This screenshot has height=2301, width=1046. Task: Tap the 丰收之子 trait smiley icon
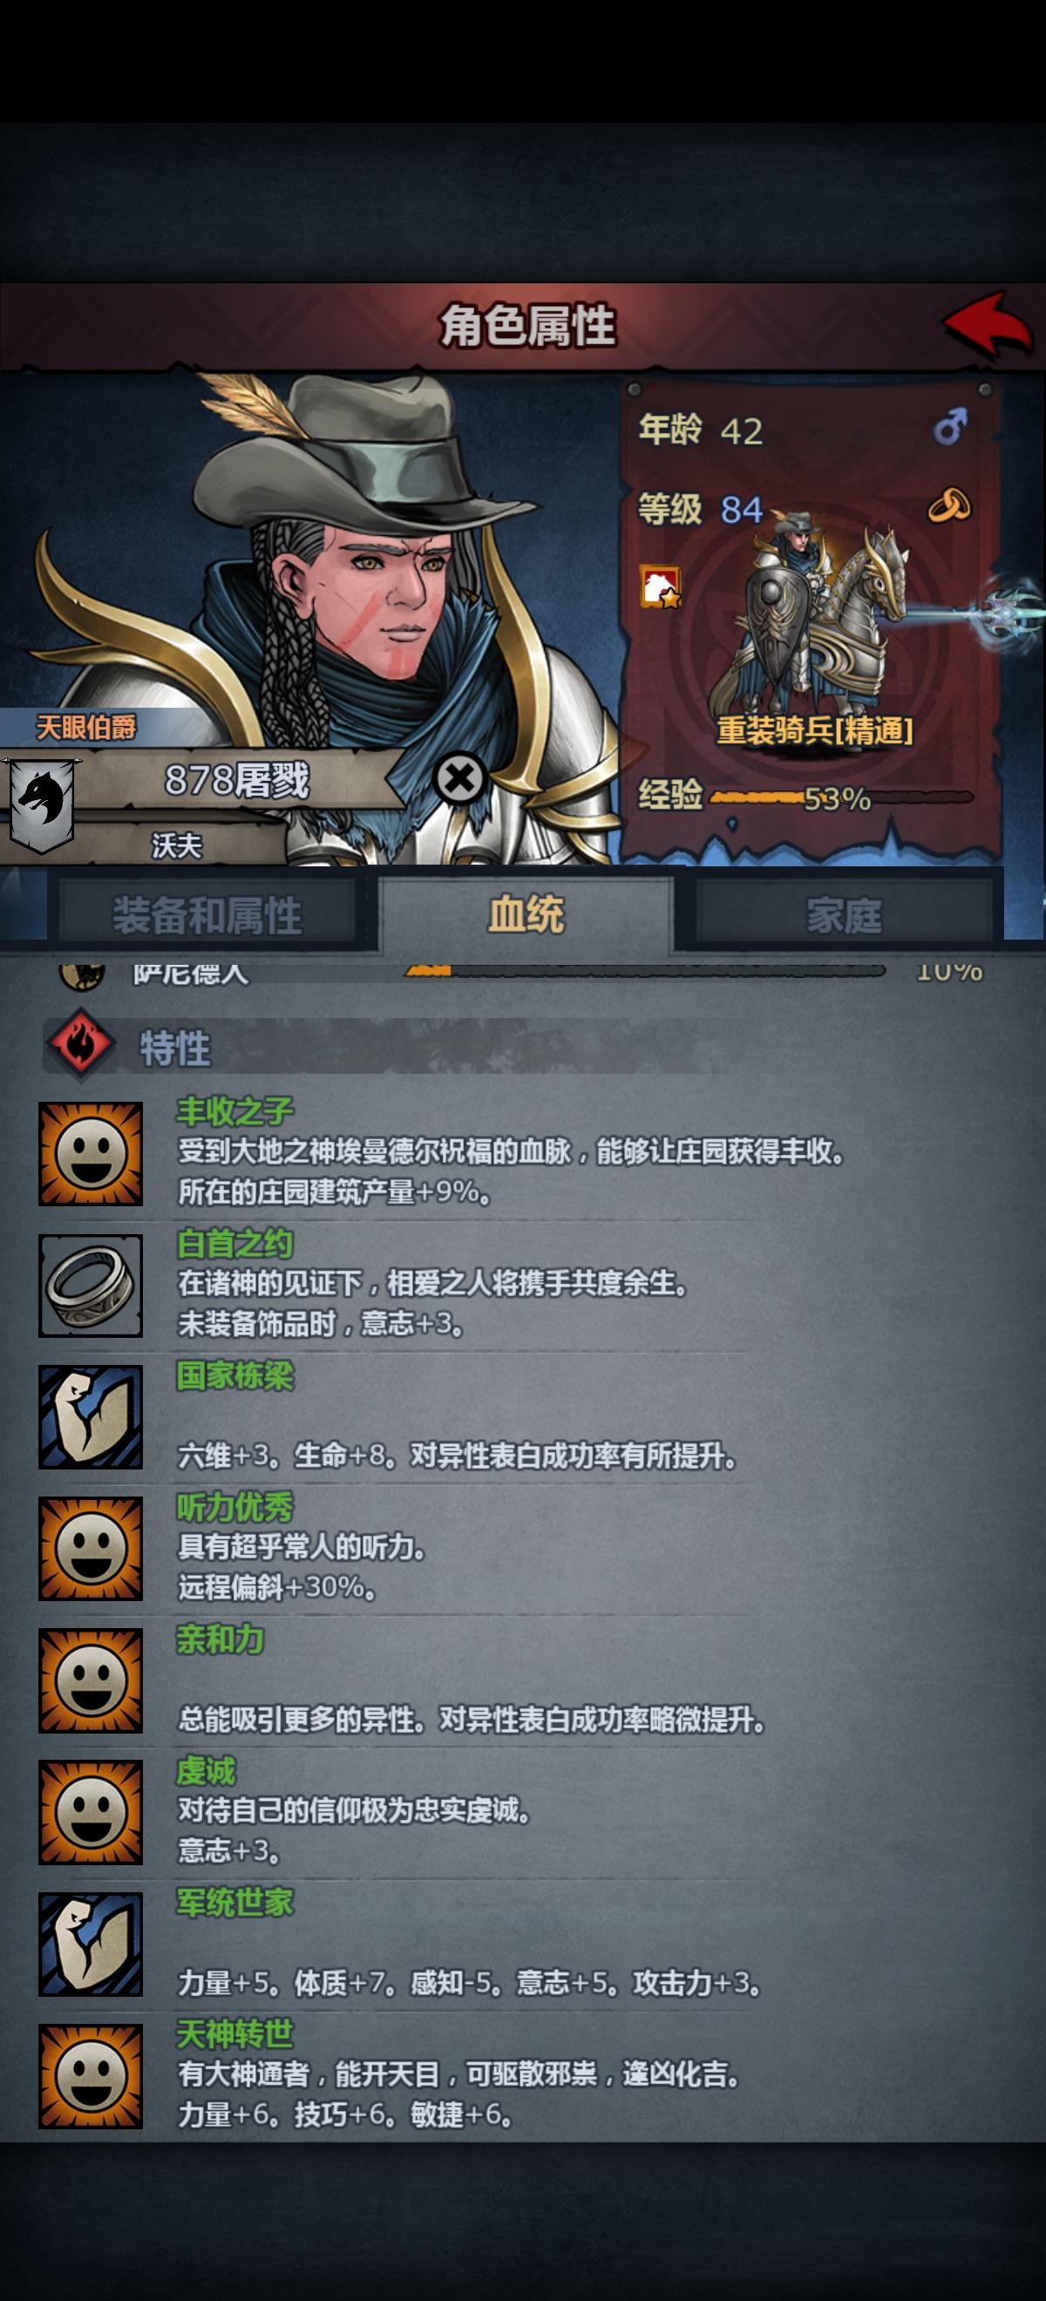(x=91, y=1153)
